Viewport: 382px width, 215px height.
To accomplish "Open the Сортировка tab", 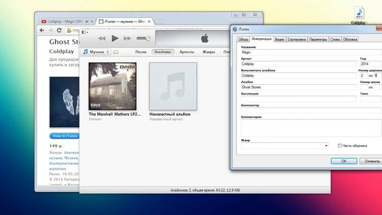I will [297, 39].
